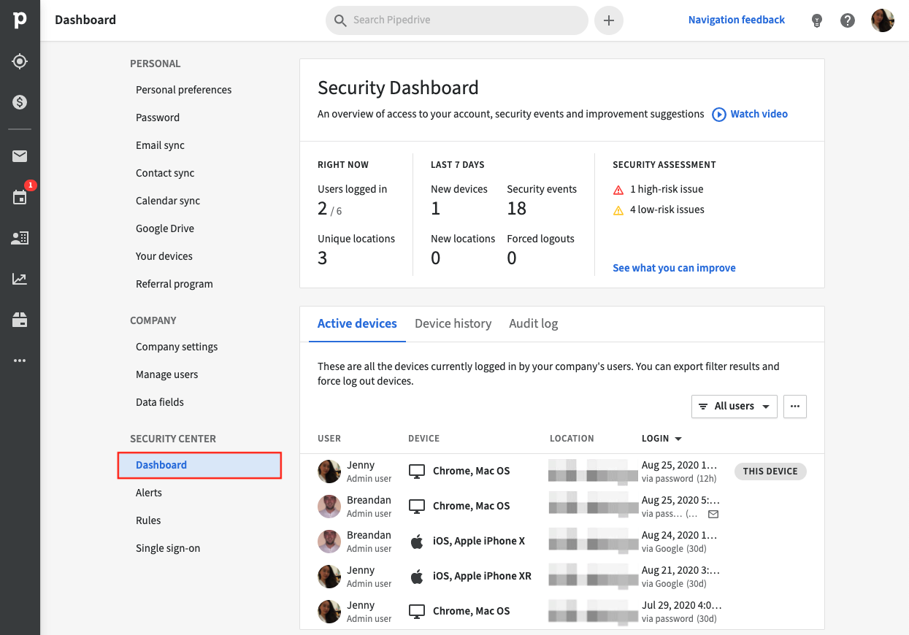
Task: Switch to the Device history tab
Action: pos(453,323)
